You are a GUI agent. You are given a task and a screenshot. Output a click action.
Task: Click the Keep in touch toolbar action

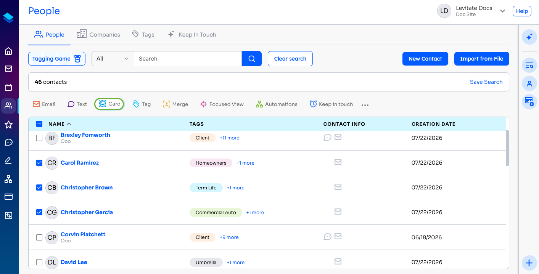click(331, 104)
